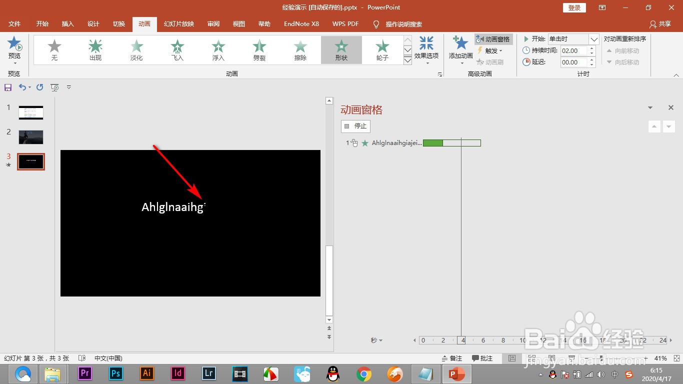Open the 秒 seconds zoom dropdown

376,340
